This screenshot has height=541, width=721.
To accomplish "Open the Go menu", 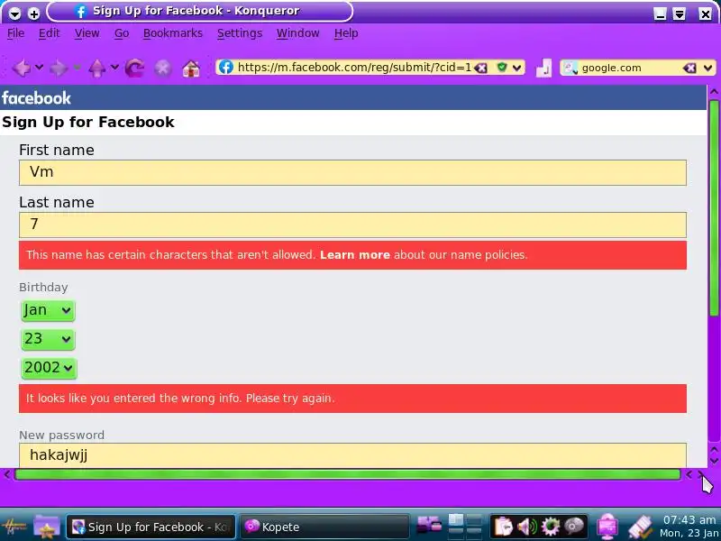I will [x=122, y=33].
